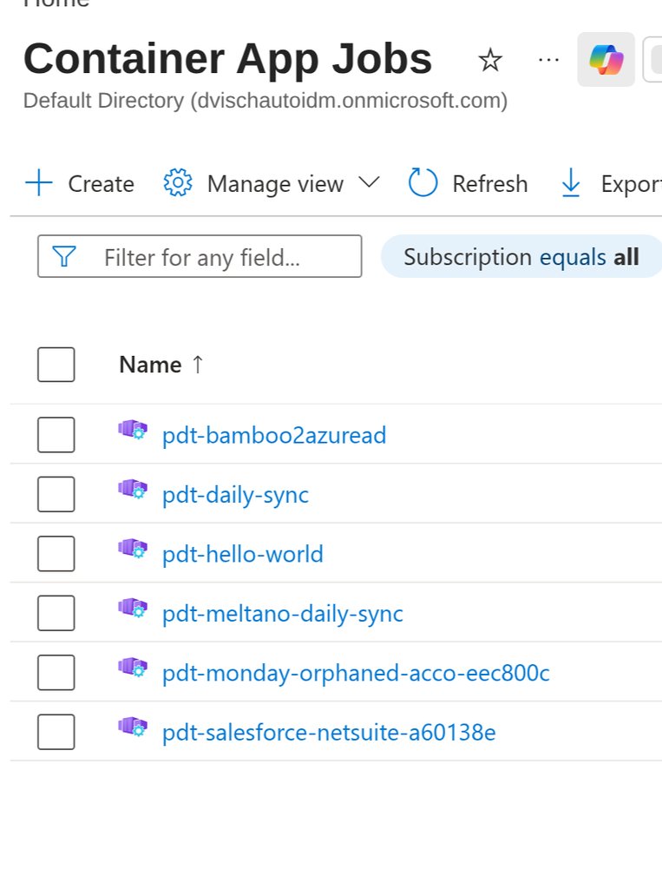Screen dimensions: 662x889
Task: Expand the Manage view dropdown chevron
Action: 369,182
